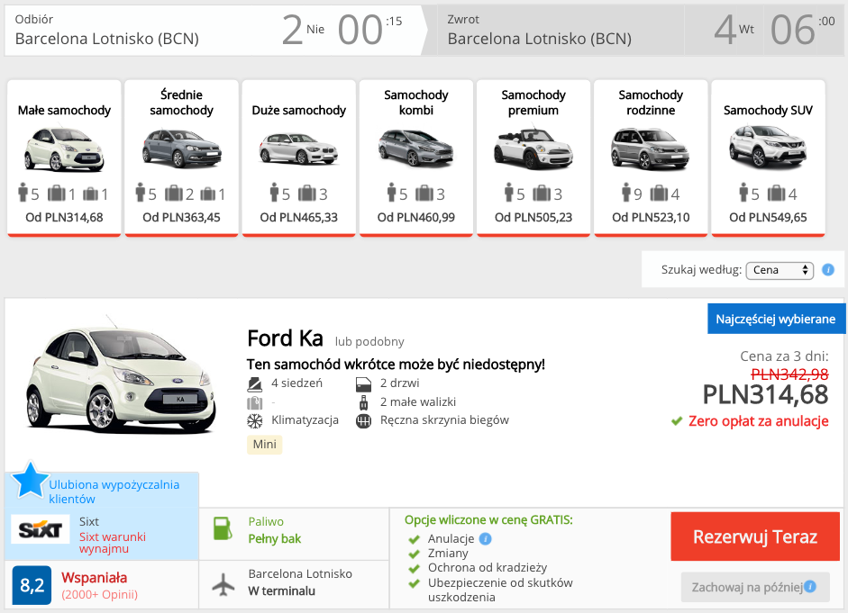Open the Szukaj według sort dropdown
Screen dimensions: 848x613
[780, 270]
